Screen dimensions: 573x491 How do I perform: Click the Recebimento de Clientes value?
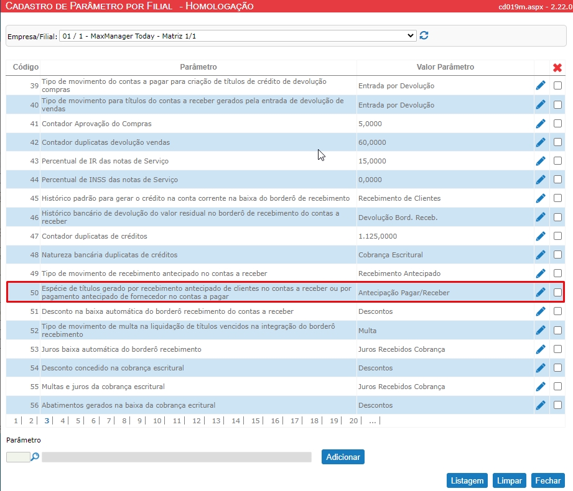[399, 198]
